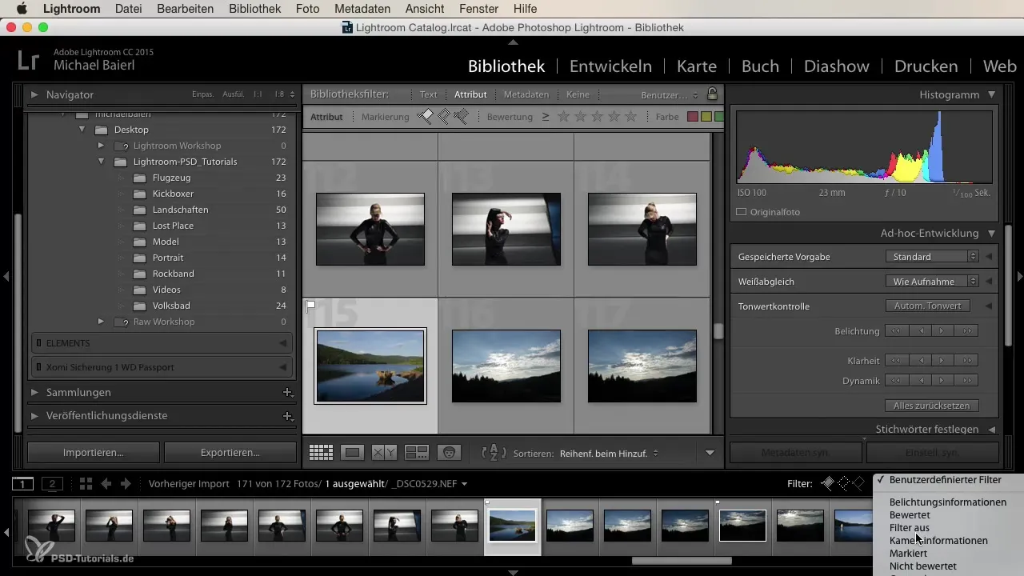The height and width of the screenshot is (576, 1024).
Task: Expand the Veröffentlichungsdienste panel
Action: [x=34, y=416]
